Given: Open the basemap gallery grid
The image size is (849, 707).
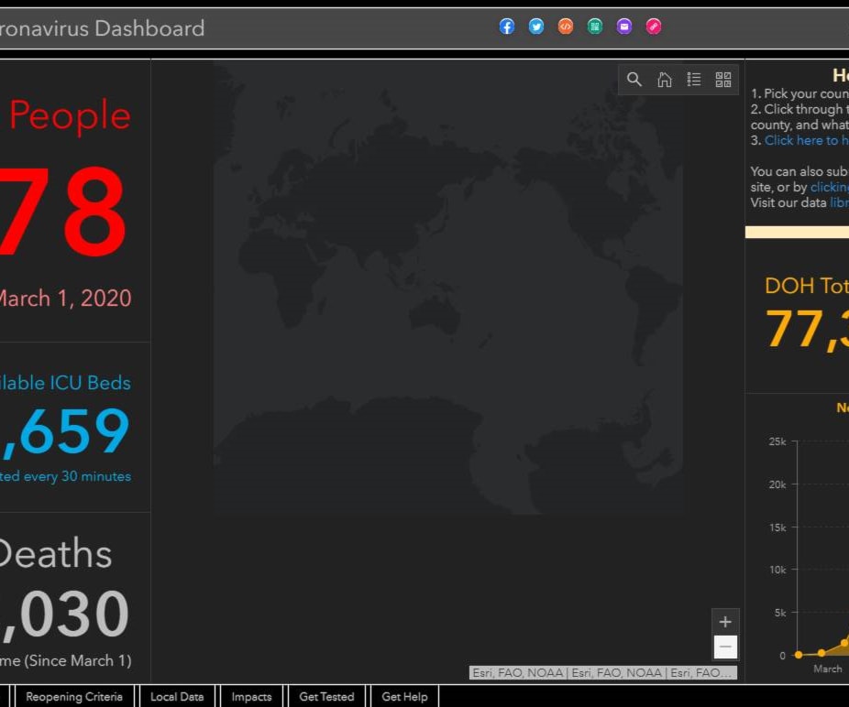Looking at the screenshot, I should (723, 80).
